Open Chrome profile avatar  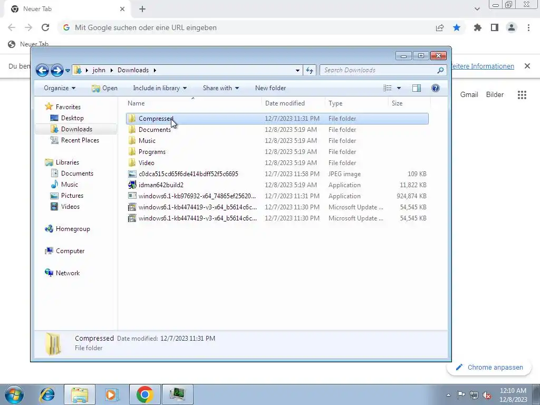coord(512,27)
